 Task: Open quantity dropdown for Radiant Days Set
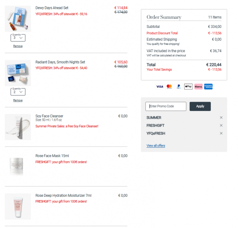pos(18,92)
